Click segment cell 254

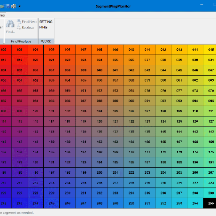point(195,203)
